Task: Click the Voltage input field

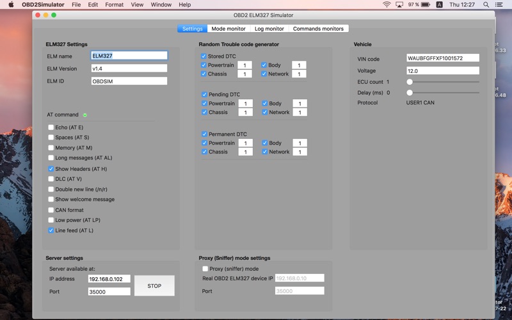Action: (443, 70)
